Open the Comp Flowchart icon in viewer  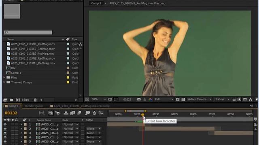tap(251, 99)
